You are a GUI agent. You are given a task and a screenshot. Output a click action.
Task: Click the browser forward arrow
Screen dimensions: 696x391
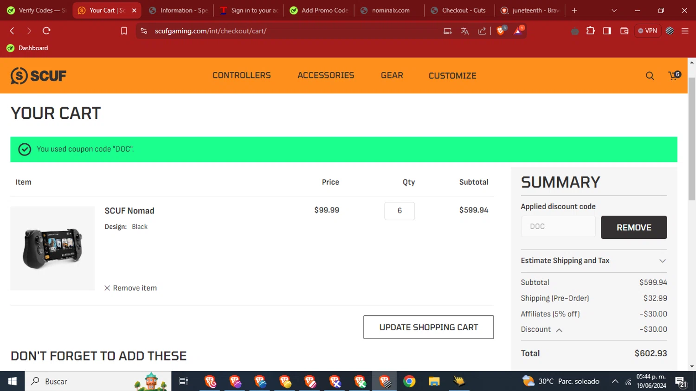pyautogui.click(x=29, y=31)
